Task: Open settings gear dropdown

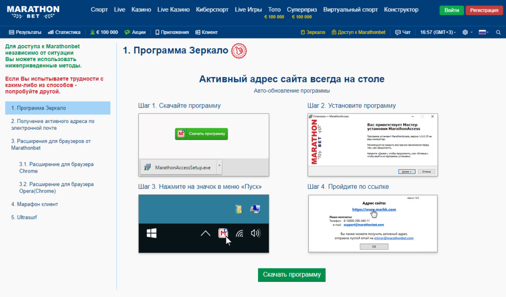Action: point(467,32)
